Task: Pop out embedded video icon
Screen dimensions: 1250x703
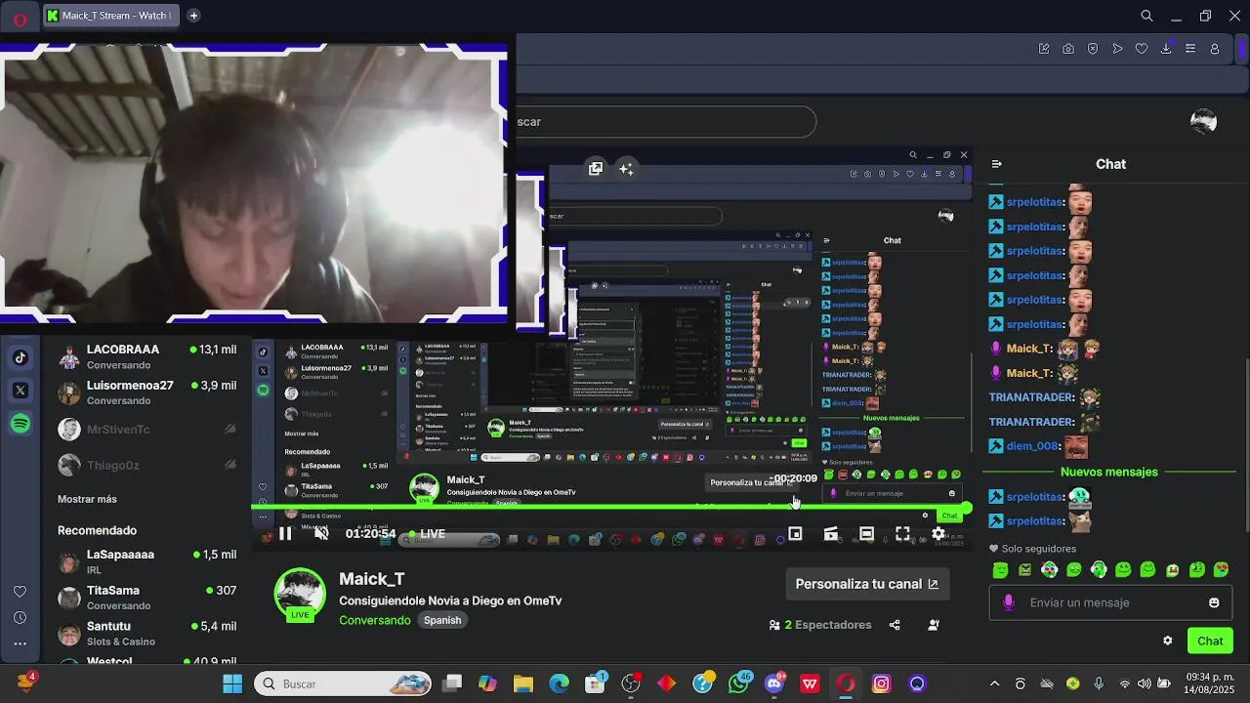Action: click(596, 168)
